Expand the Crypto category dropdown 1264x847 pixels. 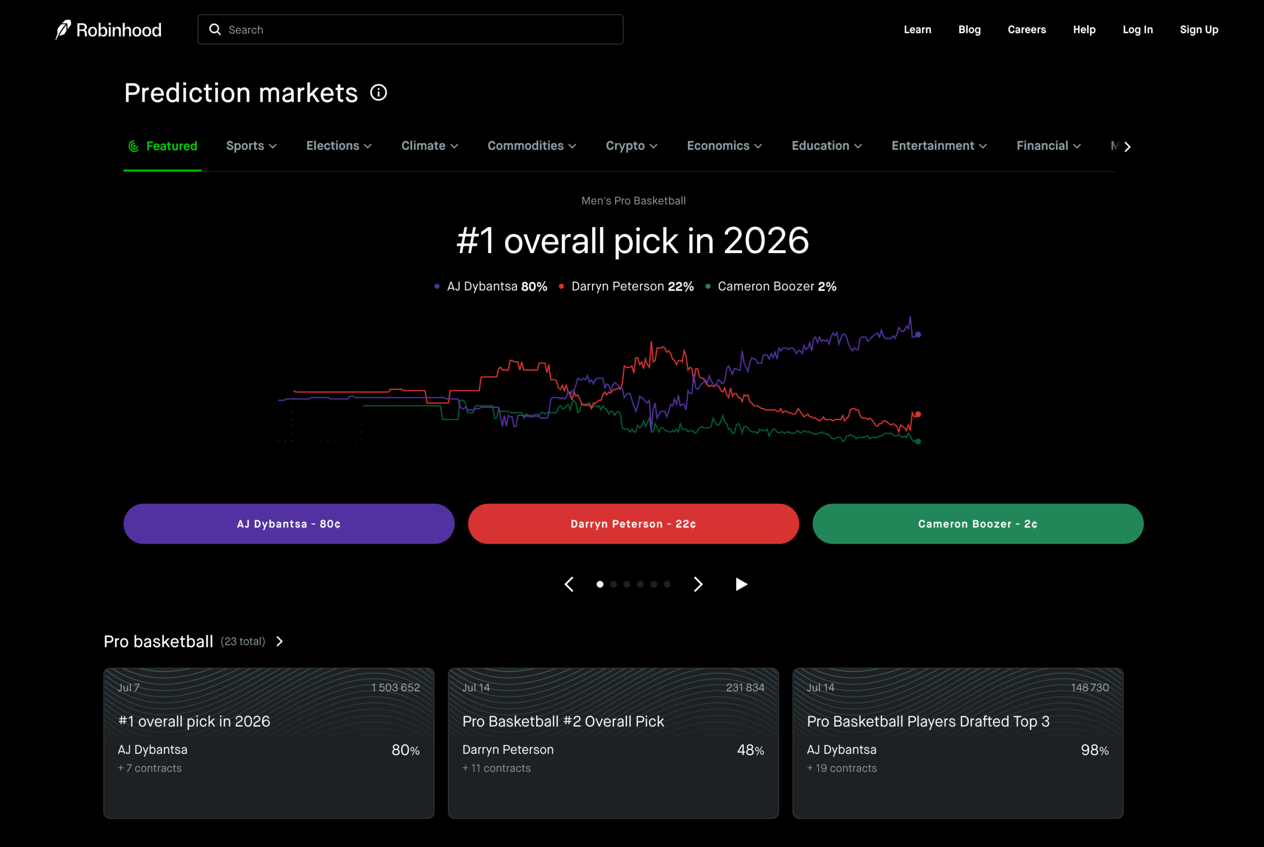point(632,146)
